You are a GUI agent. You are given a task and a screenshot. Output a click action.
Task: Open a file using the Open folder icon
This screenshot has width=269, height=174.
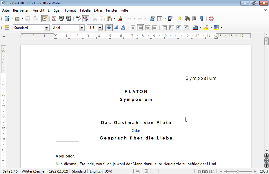[17, 19]
